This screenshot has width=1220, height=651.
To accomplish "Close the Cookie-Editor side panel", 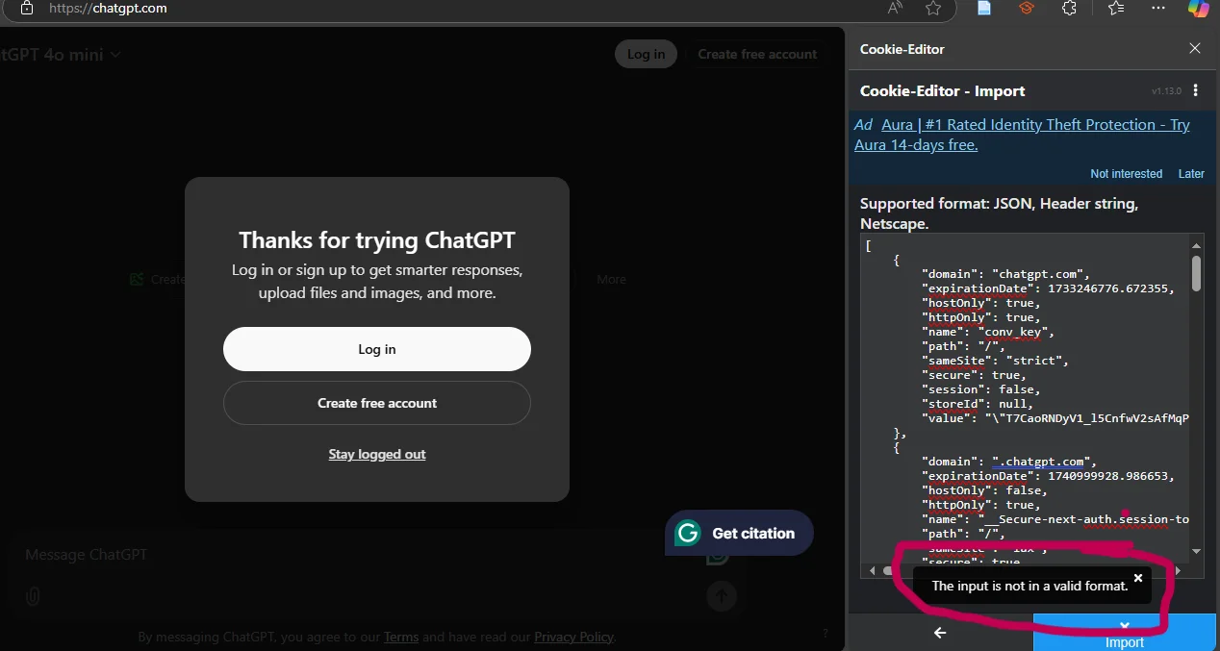I will tap(1195, 48).
